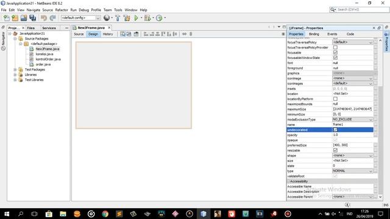Screen dimensions: 390x219
Task: Open the Binding properties tab
Action: coord(314,34)
